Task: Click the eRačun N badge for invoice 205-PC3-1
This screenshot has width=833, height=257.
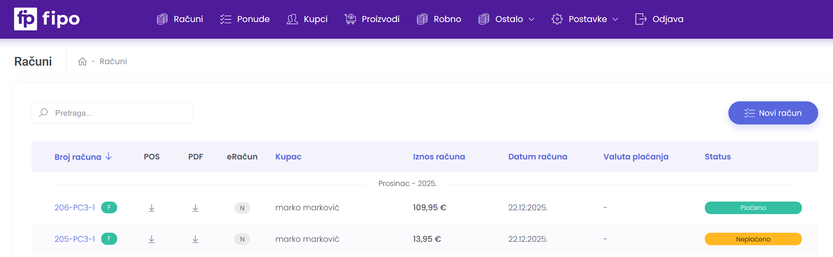Action: click(242, 239)
